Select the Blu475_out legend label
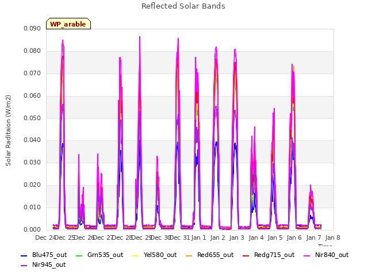 49,255
